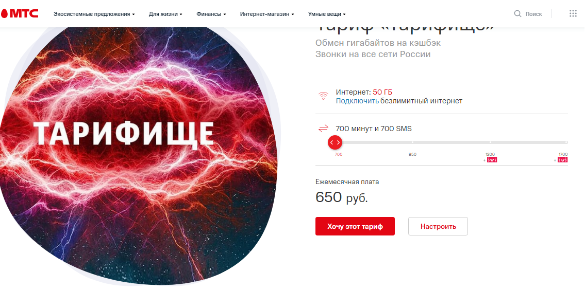This screenshot has height=291, width=585.
Task: Click the MTS logo
Action: click(x=20, y=13)
